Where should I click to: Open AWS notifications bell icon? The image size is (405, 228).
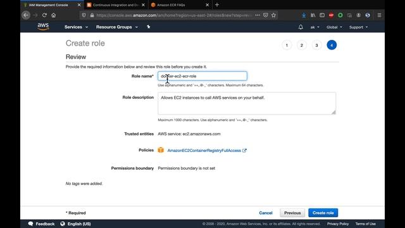301,27
